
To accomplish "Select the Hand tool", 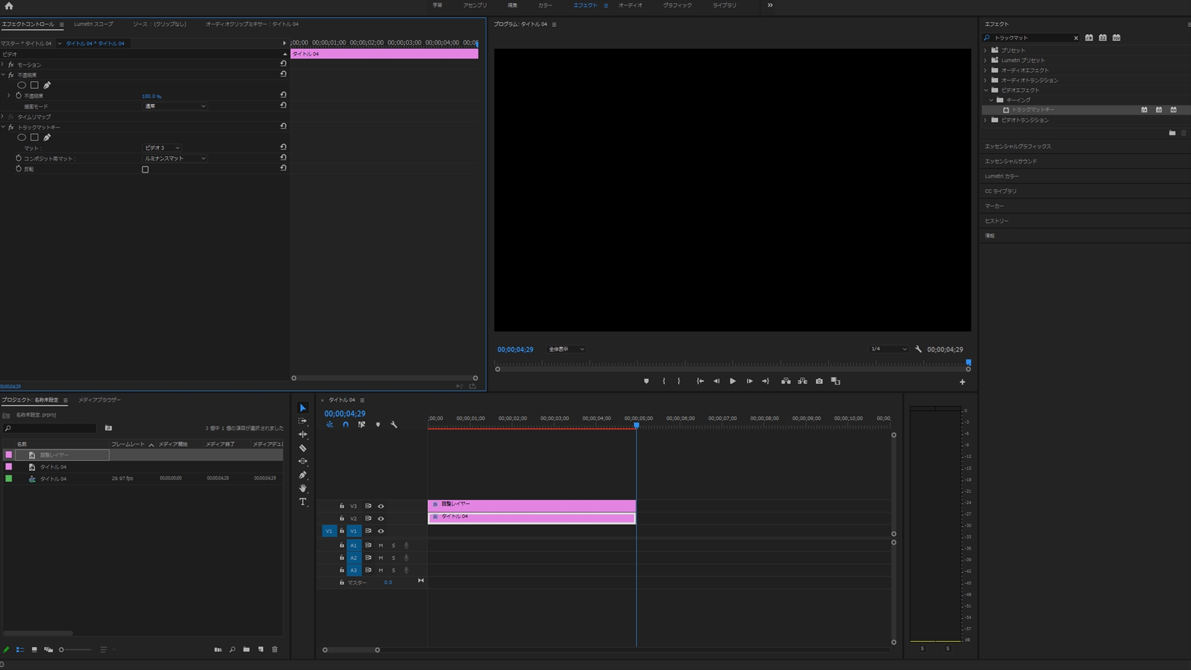I will click(303, 489).
